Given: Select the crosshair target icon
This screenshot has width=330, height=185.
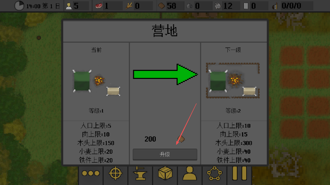Looking at the screenshot, I should click(115, 173).
